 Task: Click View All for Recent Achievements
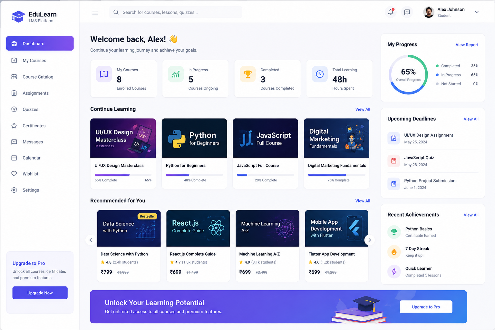[471, 215]
